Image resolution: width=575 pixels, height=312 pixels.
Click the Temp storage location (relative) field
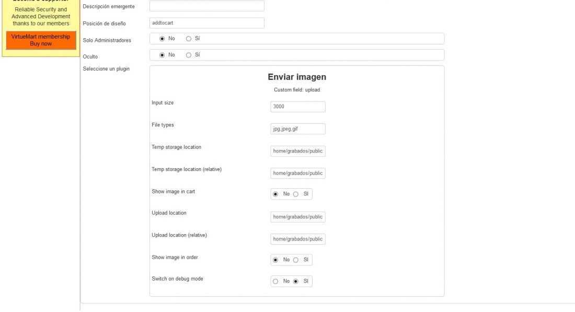(x=298, y=173)
